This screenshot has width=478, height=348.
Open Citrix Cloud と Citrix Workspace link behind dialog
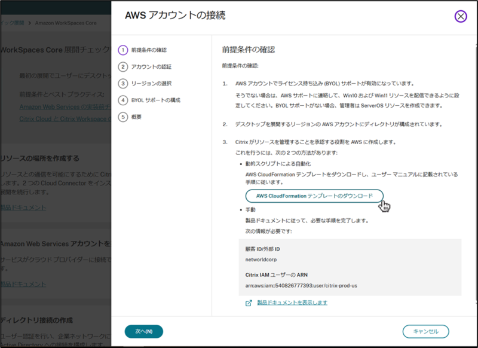tap(65, 119)
